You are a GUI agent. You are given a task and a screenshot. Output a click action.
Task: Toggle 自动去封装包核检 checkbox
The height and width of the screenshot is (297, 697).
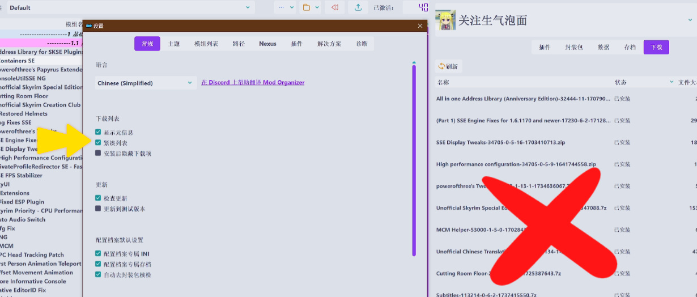tap(98, 274)
